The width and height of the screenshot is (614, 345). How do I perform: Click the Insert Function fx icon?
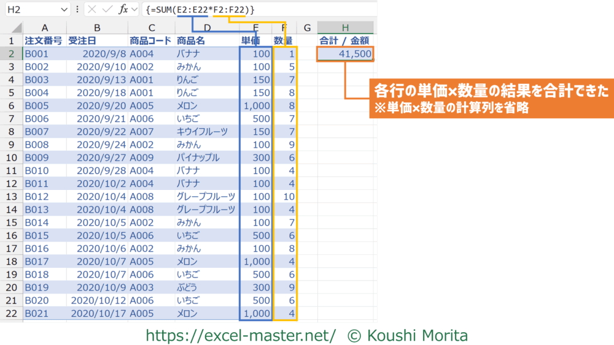point(123,10)
